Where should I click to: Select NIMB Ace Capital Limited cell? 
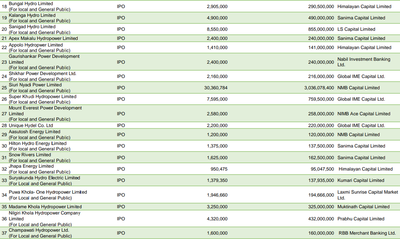tap(364, 114)
